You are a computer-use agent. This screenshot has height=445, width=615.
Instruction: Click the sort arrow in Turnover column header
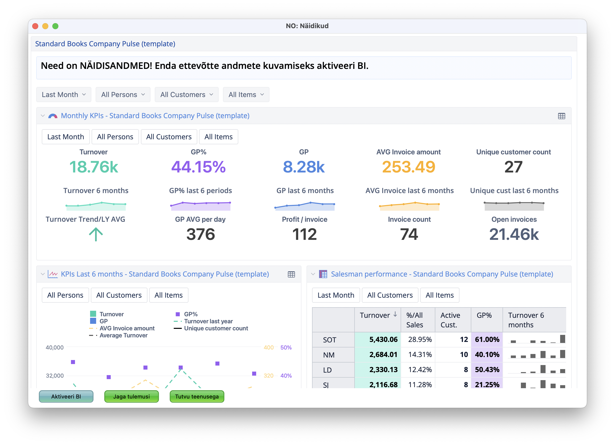395,314
